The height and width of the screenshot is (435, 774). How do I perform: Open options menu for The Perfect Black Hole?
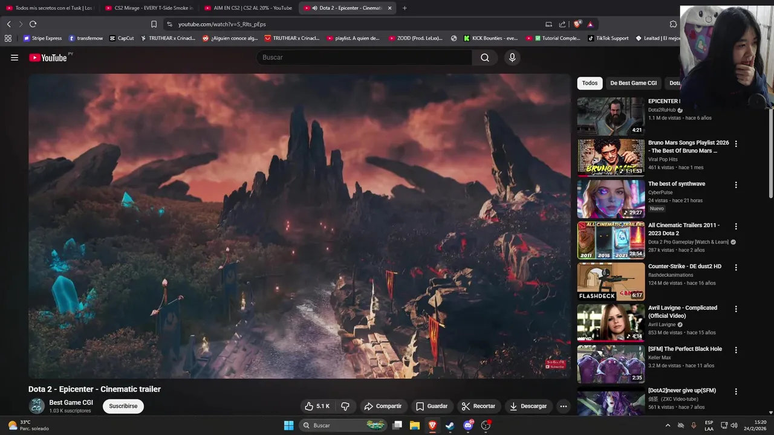click(x=736, y=350)
